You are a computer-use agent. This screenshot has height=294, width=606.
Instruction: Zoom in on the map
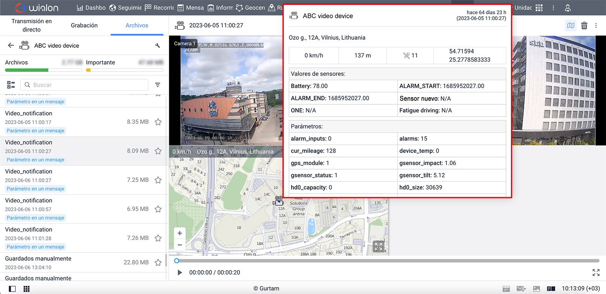point(180,233)
